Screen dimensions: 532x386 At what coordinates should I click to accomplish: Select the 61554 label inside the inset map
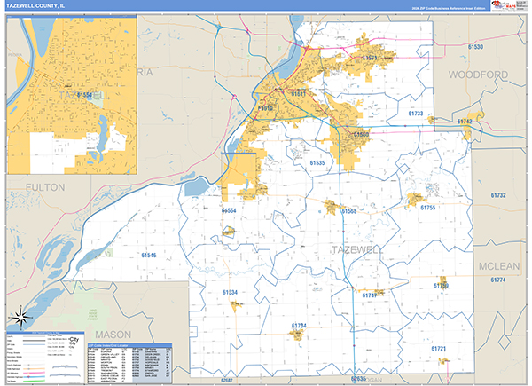(84, 95)
